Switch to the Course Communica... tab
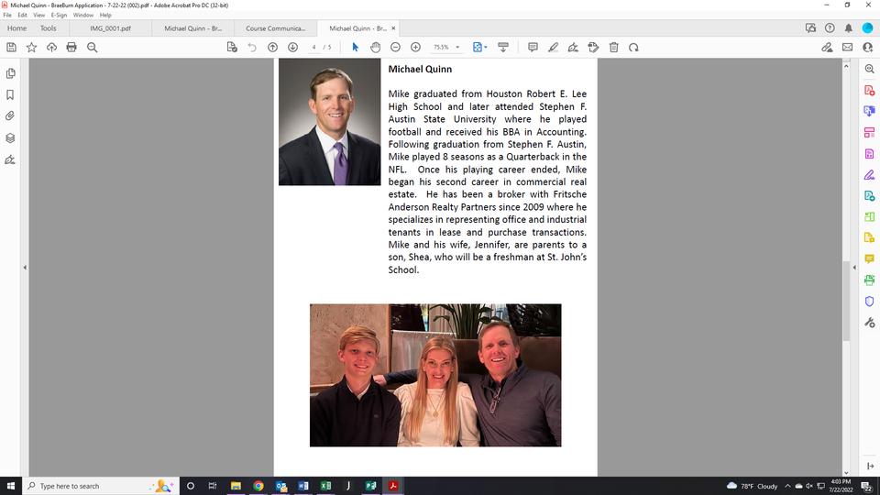The height and width of the screenshot is (495, 880). [x=276, y=28]
